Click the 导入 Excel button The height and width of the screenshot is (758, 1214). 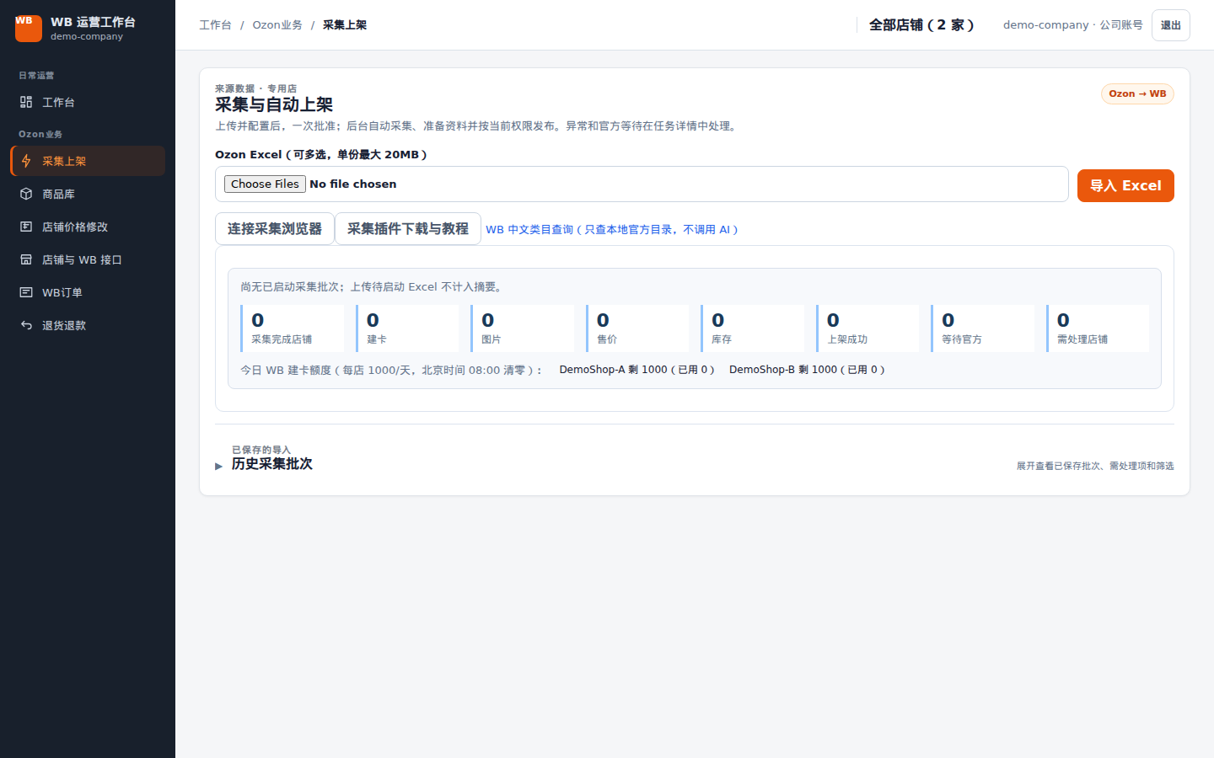pos(1125,185)
